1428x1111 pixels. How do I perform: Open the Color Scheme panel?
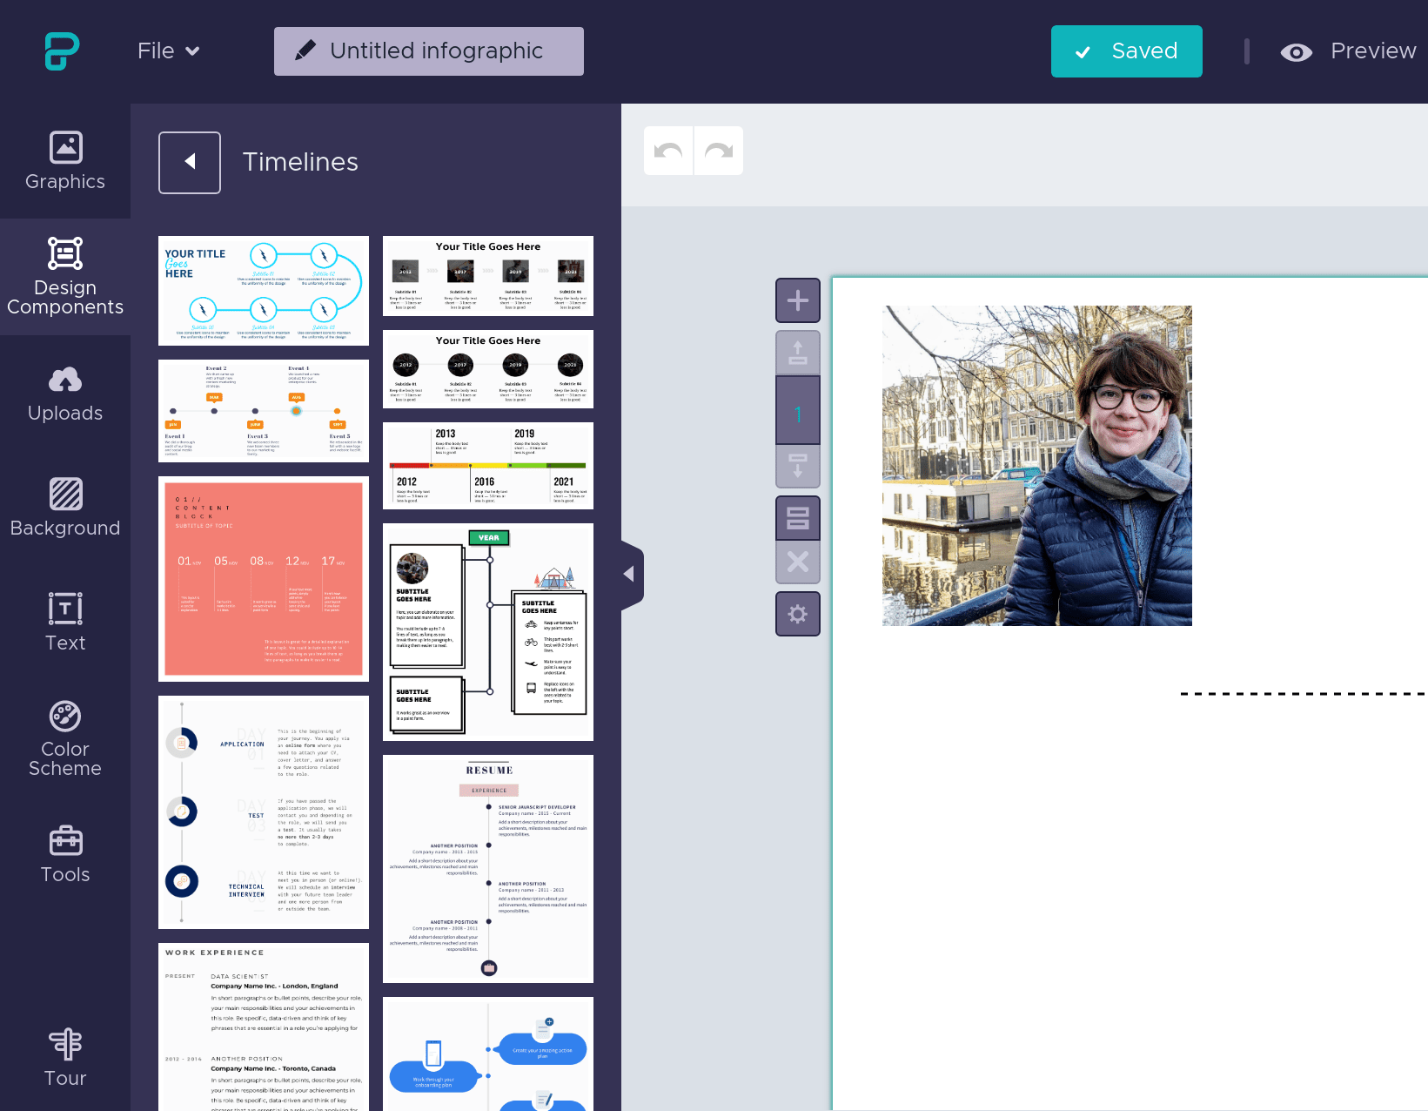click(x=65, y=739)
